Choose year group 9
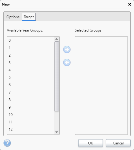The image size is (134, 150). (x=30, y=107)
